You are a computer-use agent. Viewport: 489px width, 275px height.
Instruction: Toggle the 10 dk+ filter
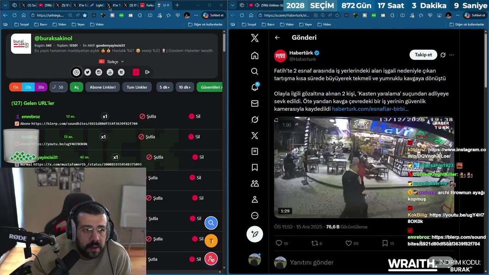click(x=185, y=87)
